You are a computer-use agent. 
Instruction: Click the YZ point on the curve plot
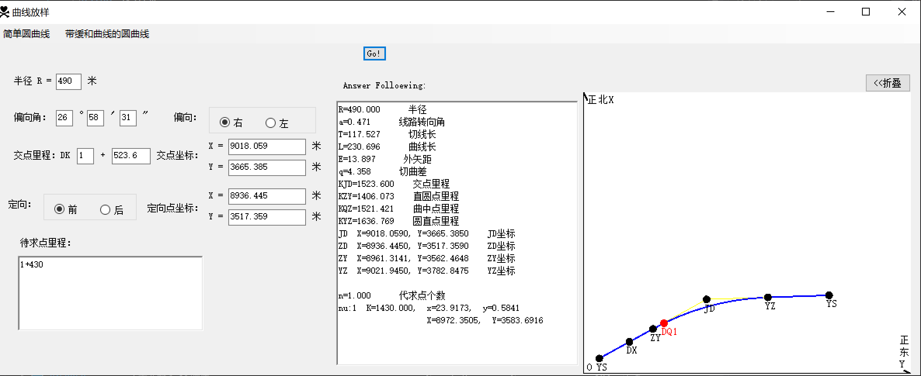[x=768, y=297]
